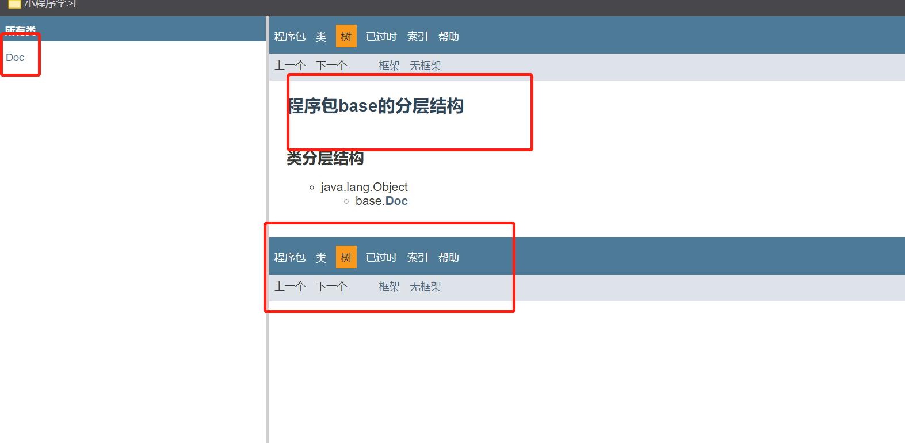Select the java.lang.Object hierarchy entry
This screenshot has width=905, height=443.
pos(364,187)
